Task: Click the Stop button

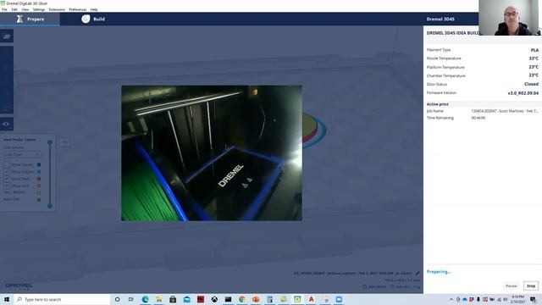Action: click(531, 286)
